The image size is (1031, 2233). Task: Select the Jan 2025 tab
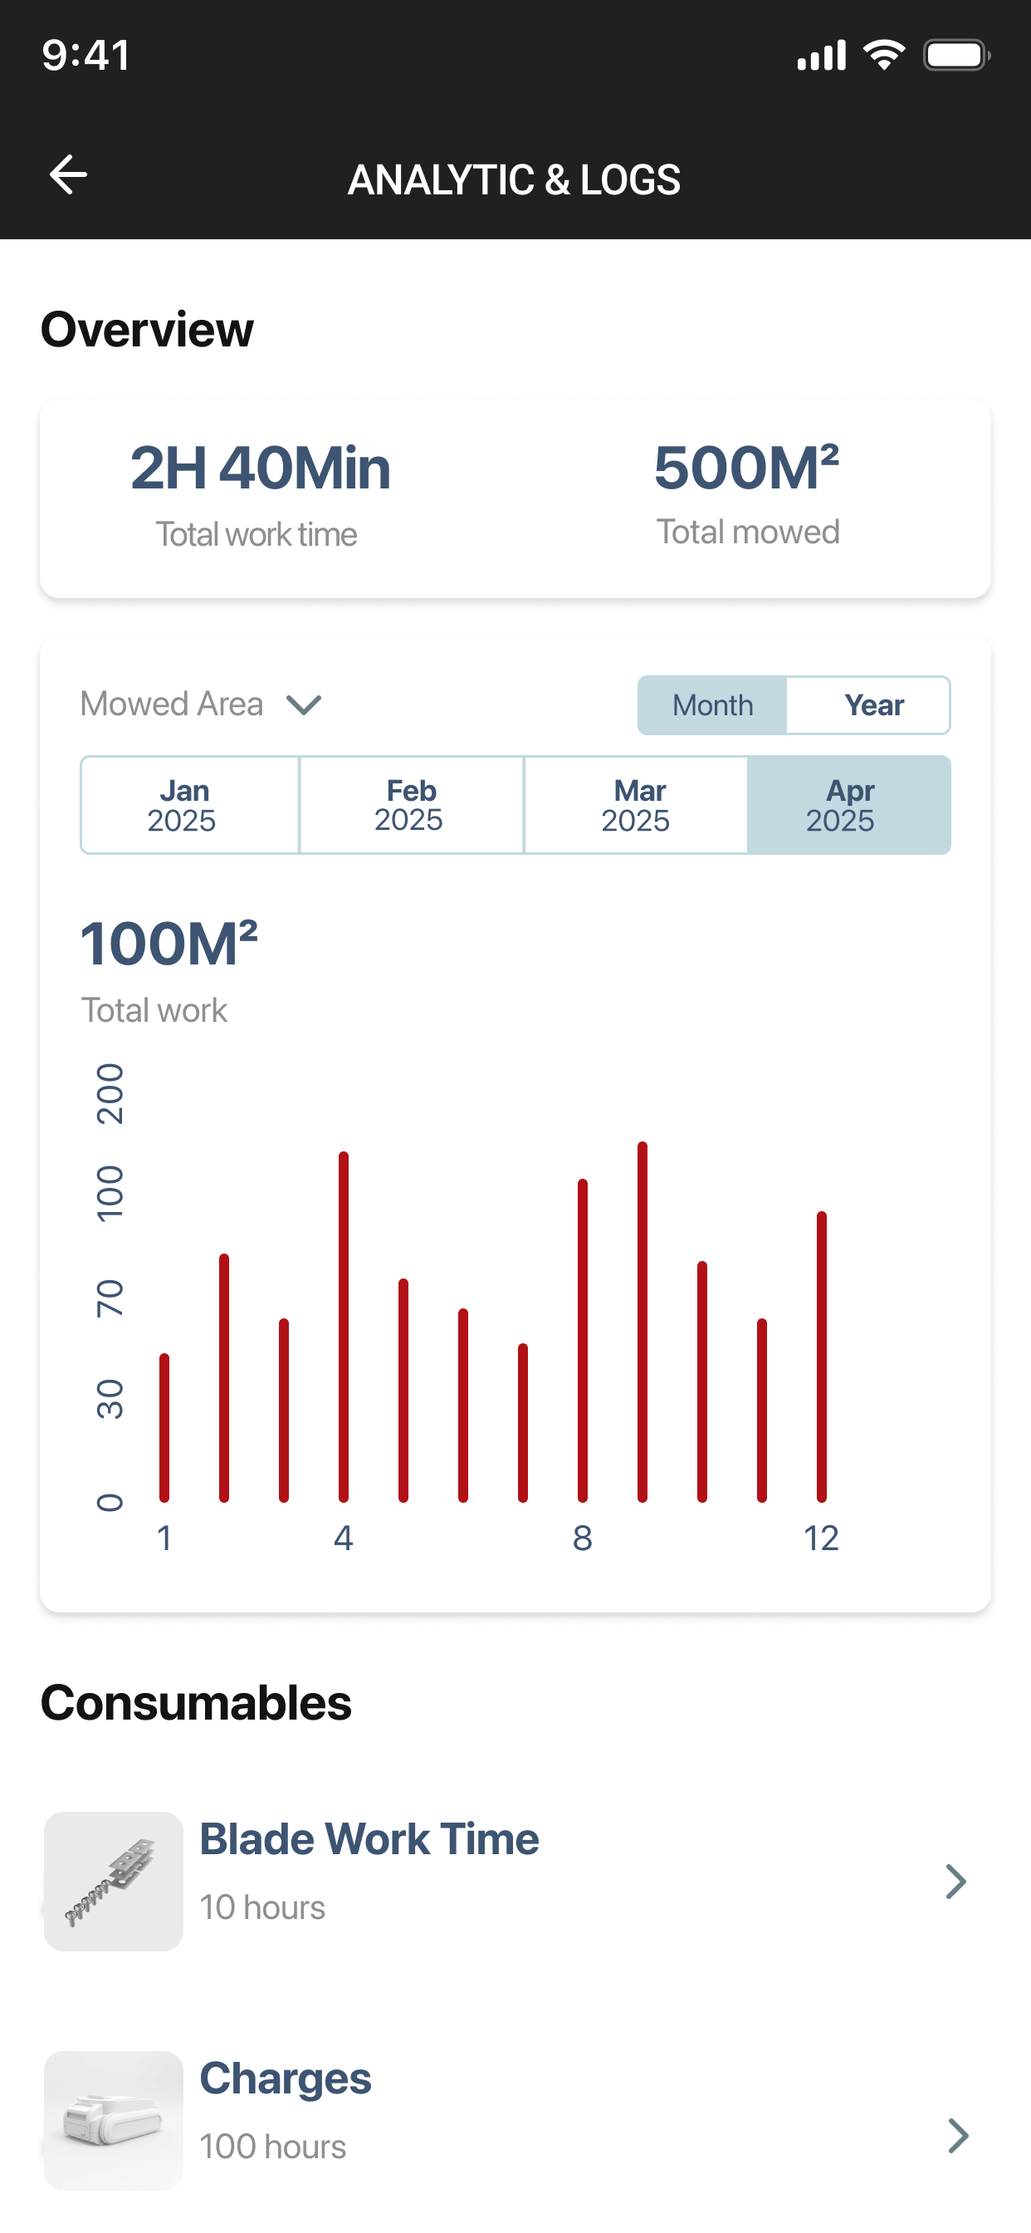click(x=190, y=804)
